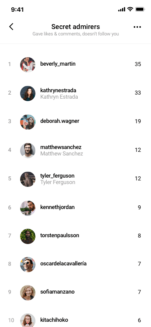Tap the Kathryn Estrada full name

coord(59,97)
